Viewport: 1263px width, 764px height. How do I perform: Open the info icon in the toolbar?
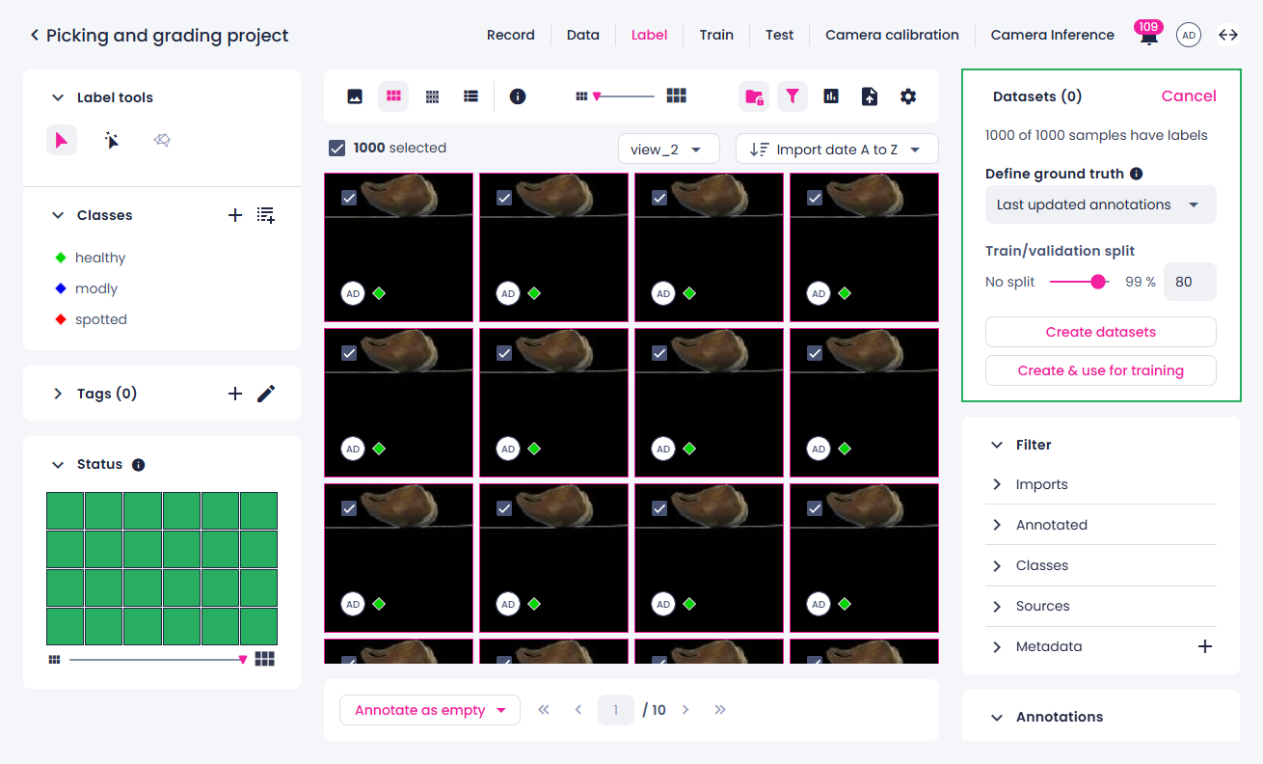click(x=518, y=96)
